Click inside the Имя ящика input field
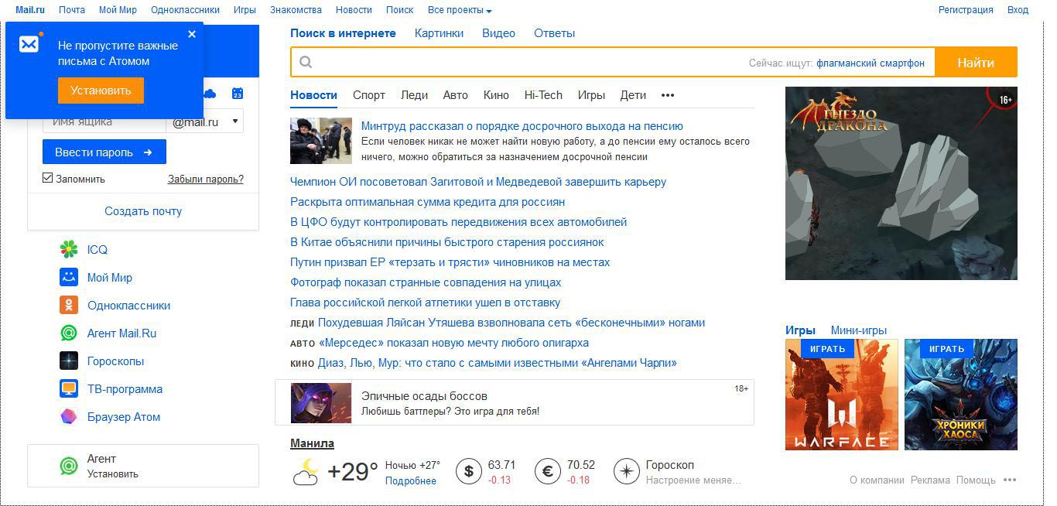This screenshot has width=1057, height=506. pos(108,121)
